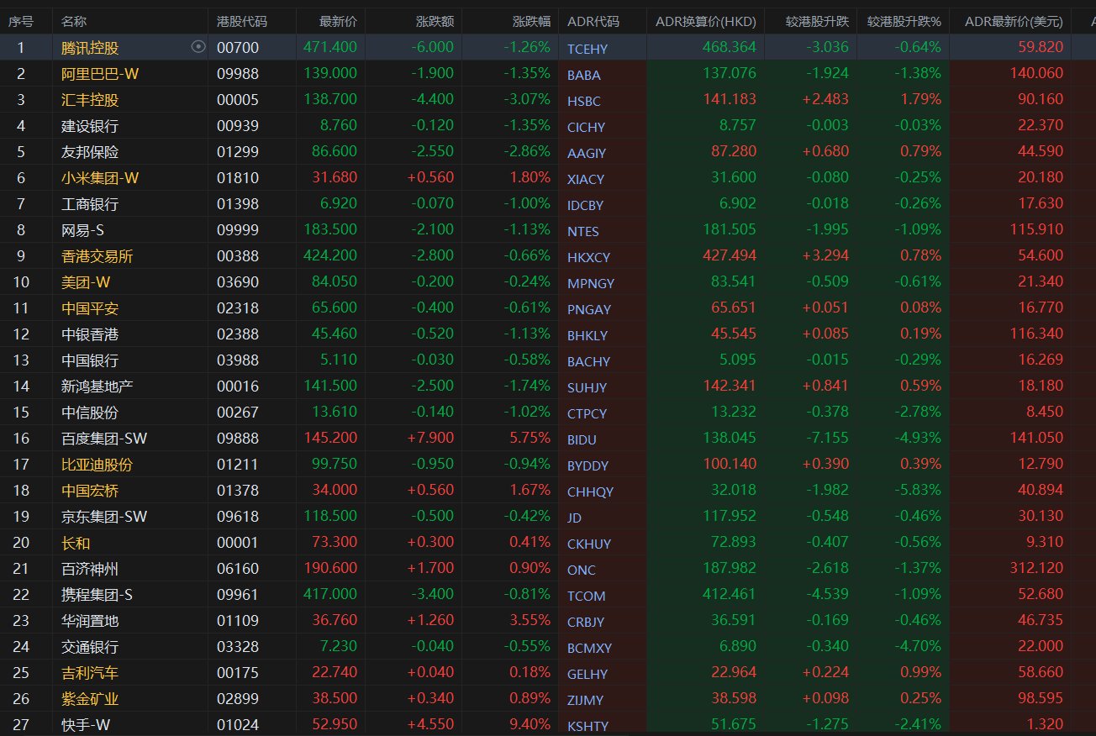Screen dimensions: 1096x736
Task: Select the 小米集团-W stock name
Action: [x=101, y=178]
